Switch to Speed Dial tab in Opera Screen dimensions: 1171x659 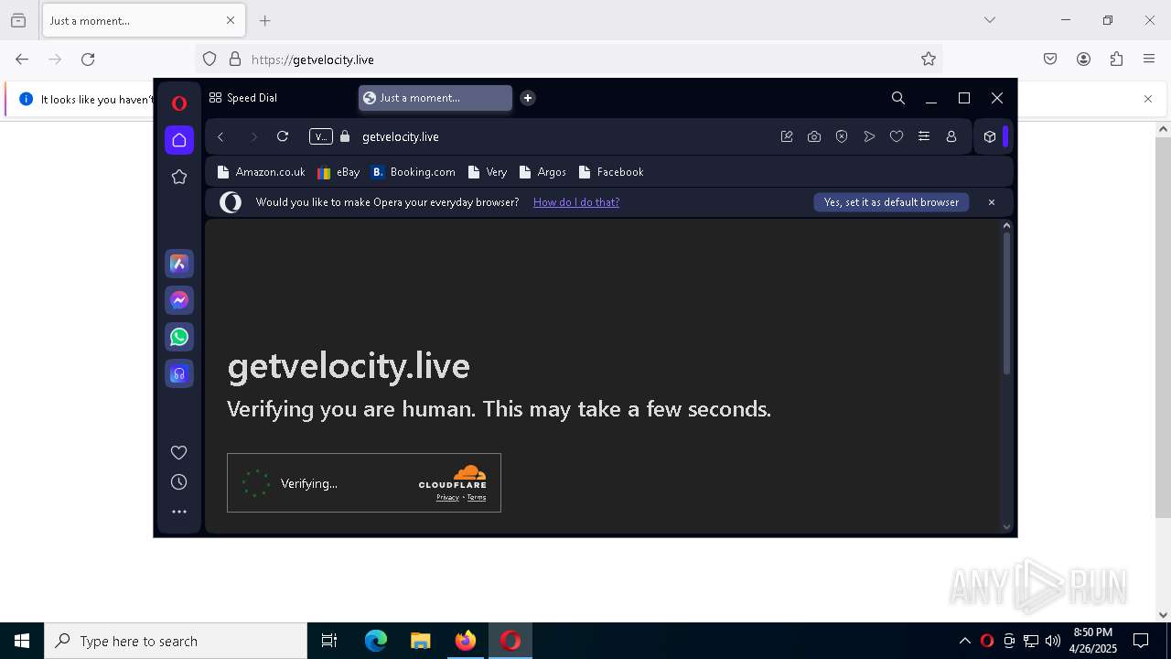tap(243, 98)
